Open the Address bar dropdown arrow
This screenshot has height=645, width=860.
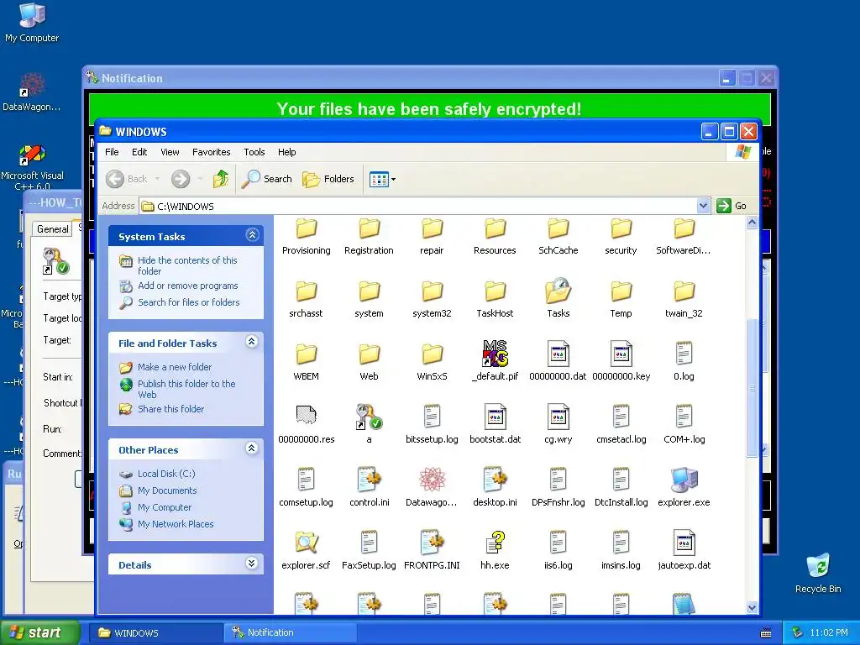[703, 206]
